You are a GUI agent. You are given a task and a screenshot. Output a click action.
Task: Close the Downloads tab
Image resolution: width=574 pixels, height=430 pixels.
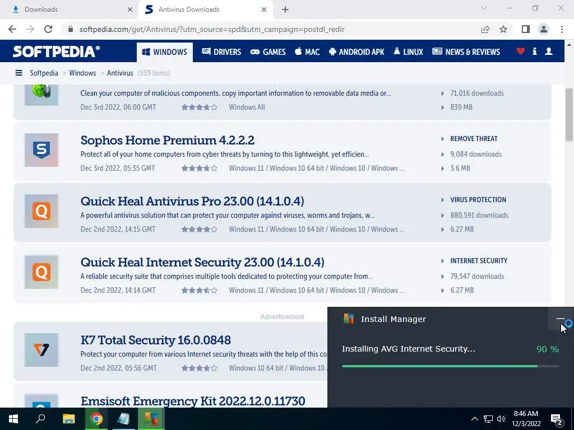[130, 10]
